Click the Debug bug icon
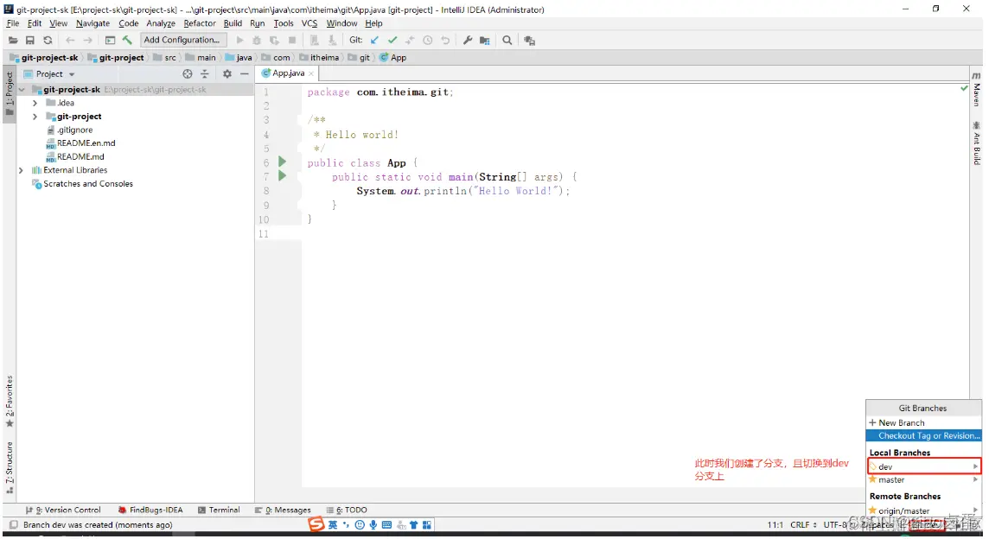 [x=257, y=41]
